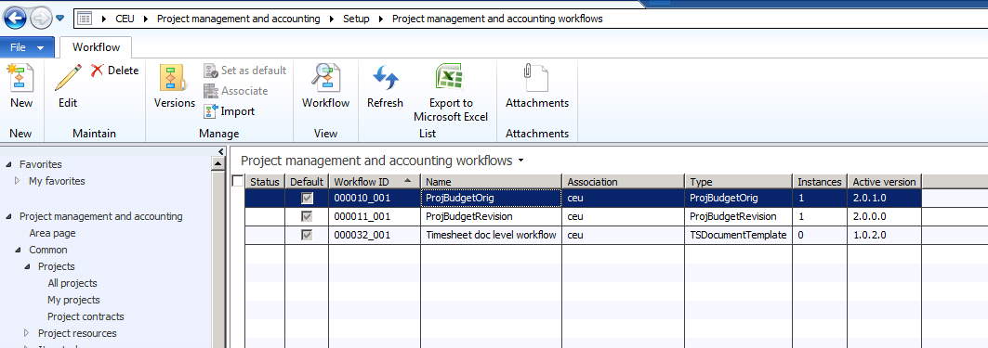Open My projects in navigation pane
Viewport: 988px width, 348px height.
click(x=73, y=300)
